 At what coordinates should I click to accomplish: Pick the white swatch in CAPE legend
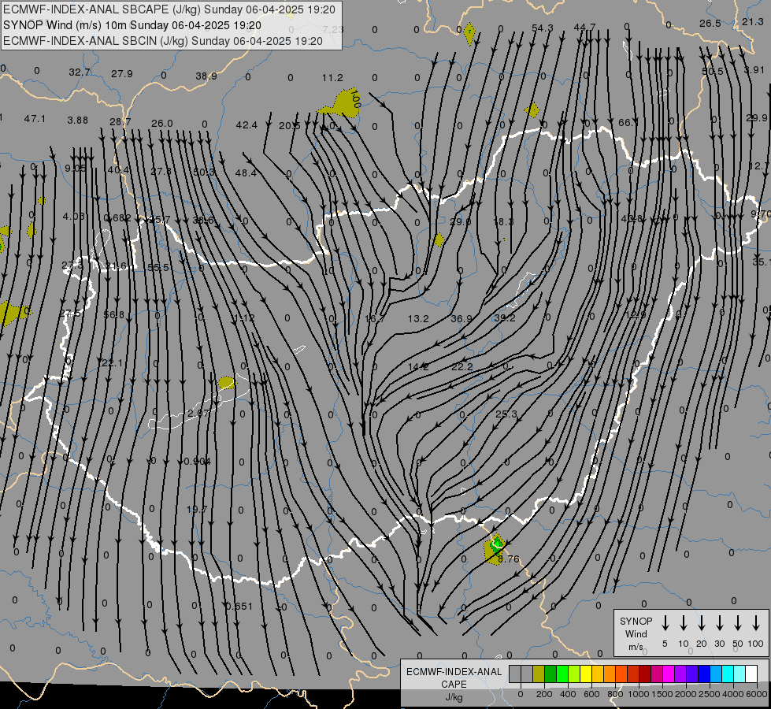[x=752, y=674]
